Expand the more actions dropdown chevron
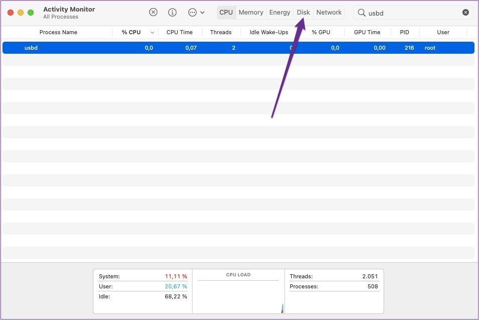 (202, 13)
